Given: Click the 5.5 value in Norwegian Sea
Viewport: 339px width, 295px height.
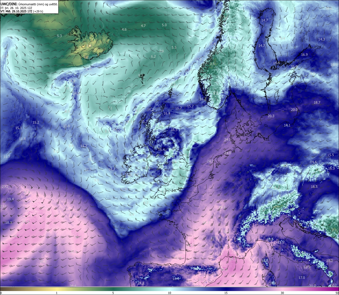Looking at the screenshot, I should pos(174,48).
